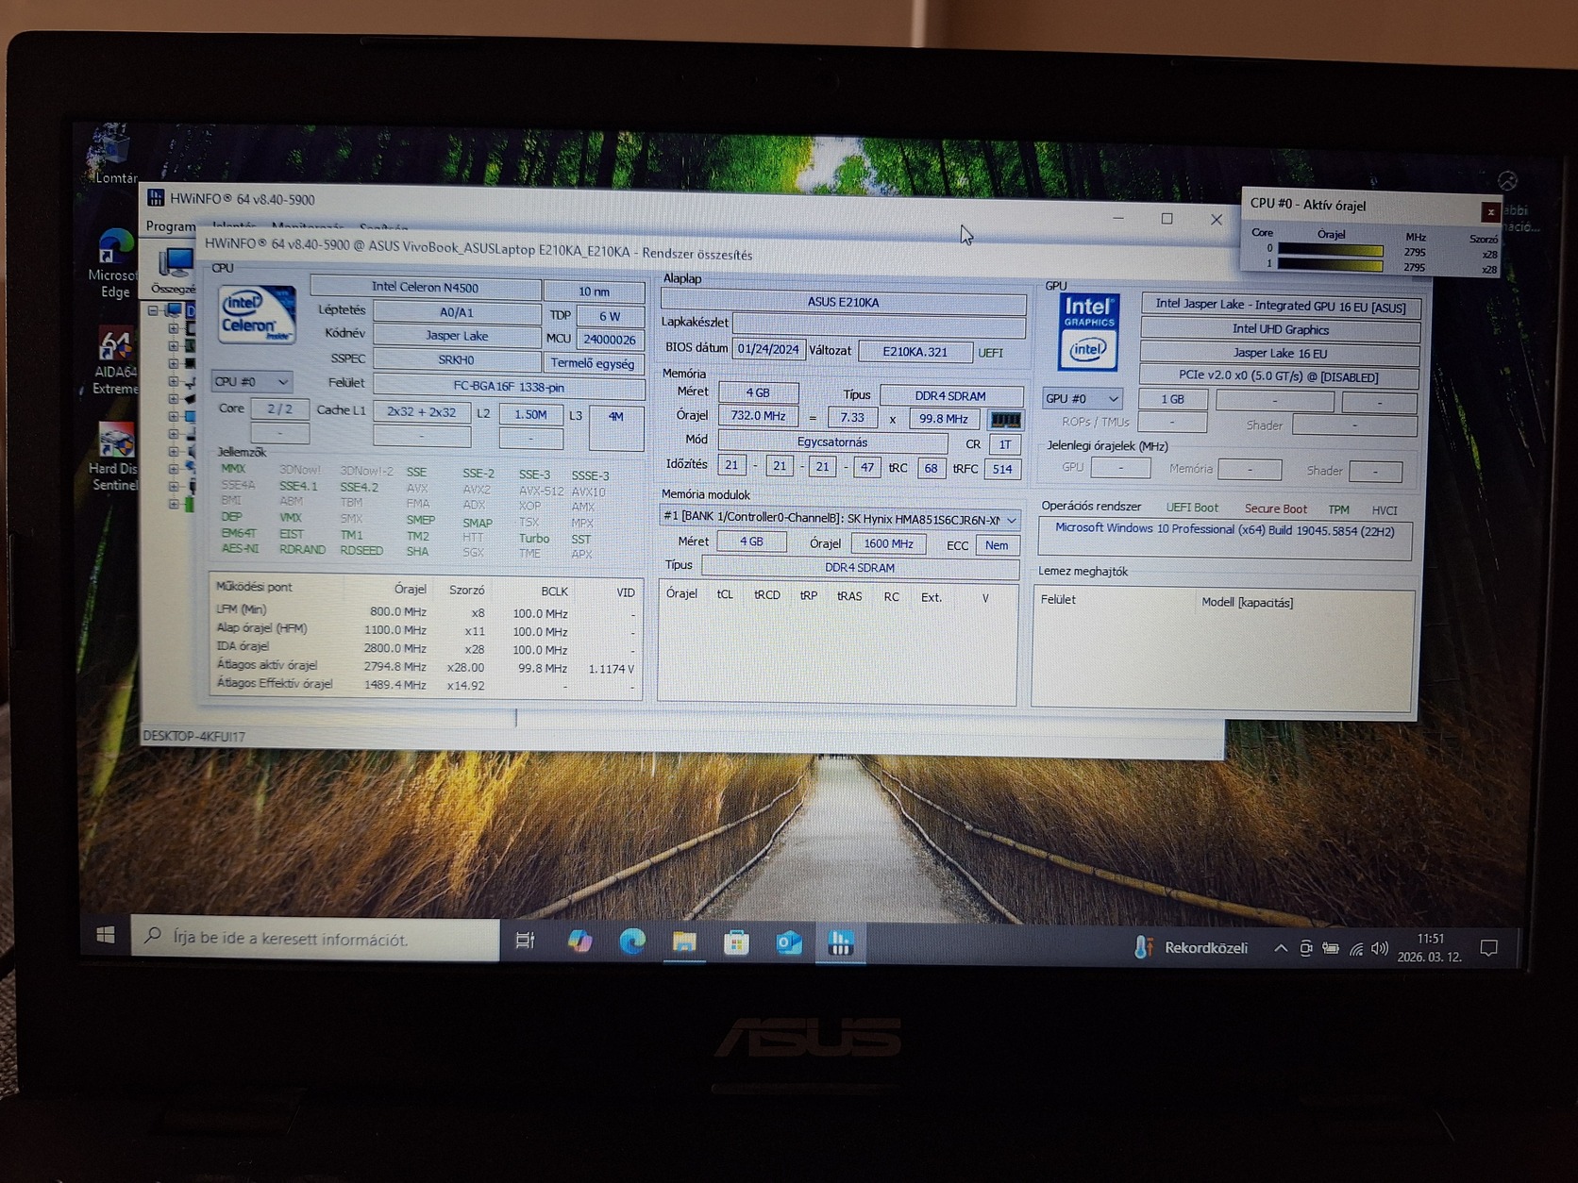This screenshot has width=1578, height=1183.
Task: Open the Windows Start menu
Action: [106, 935]
